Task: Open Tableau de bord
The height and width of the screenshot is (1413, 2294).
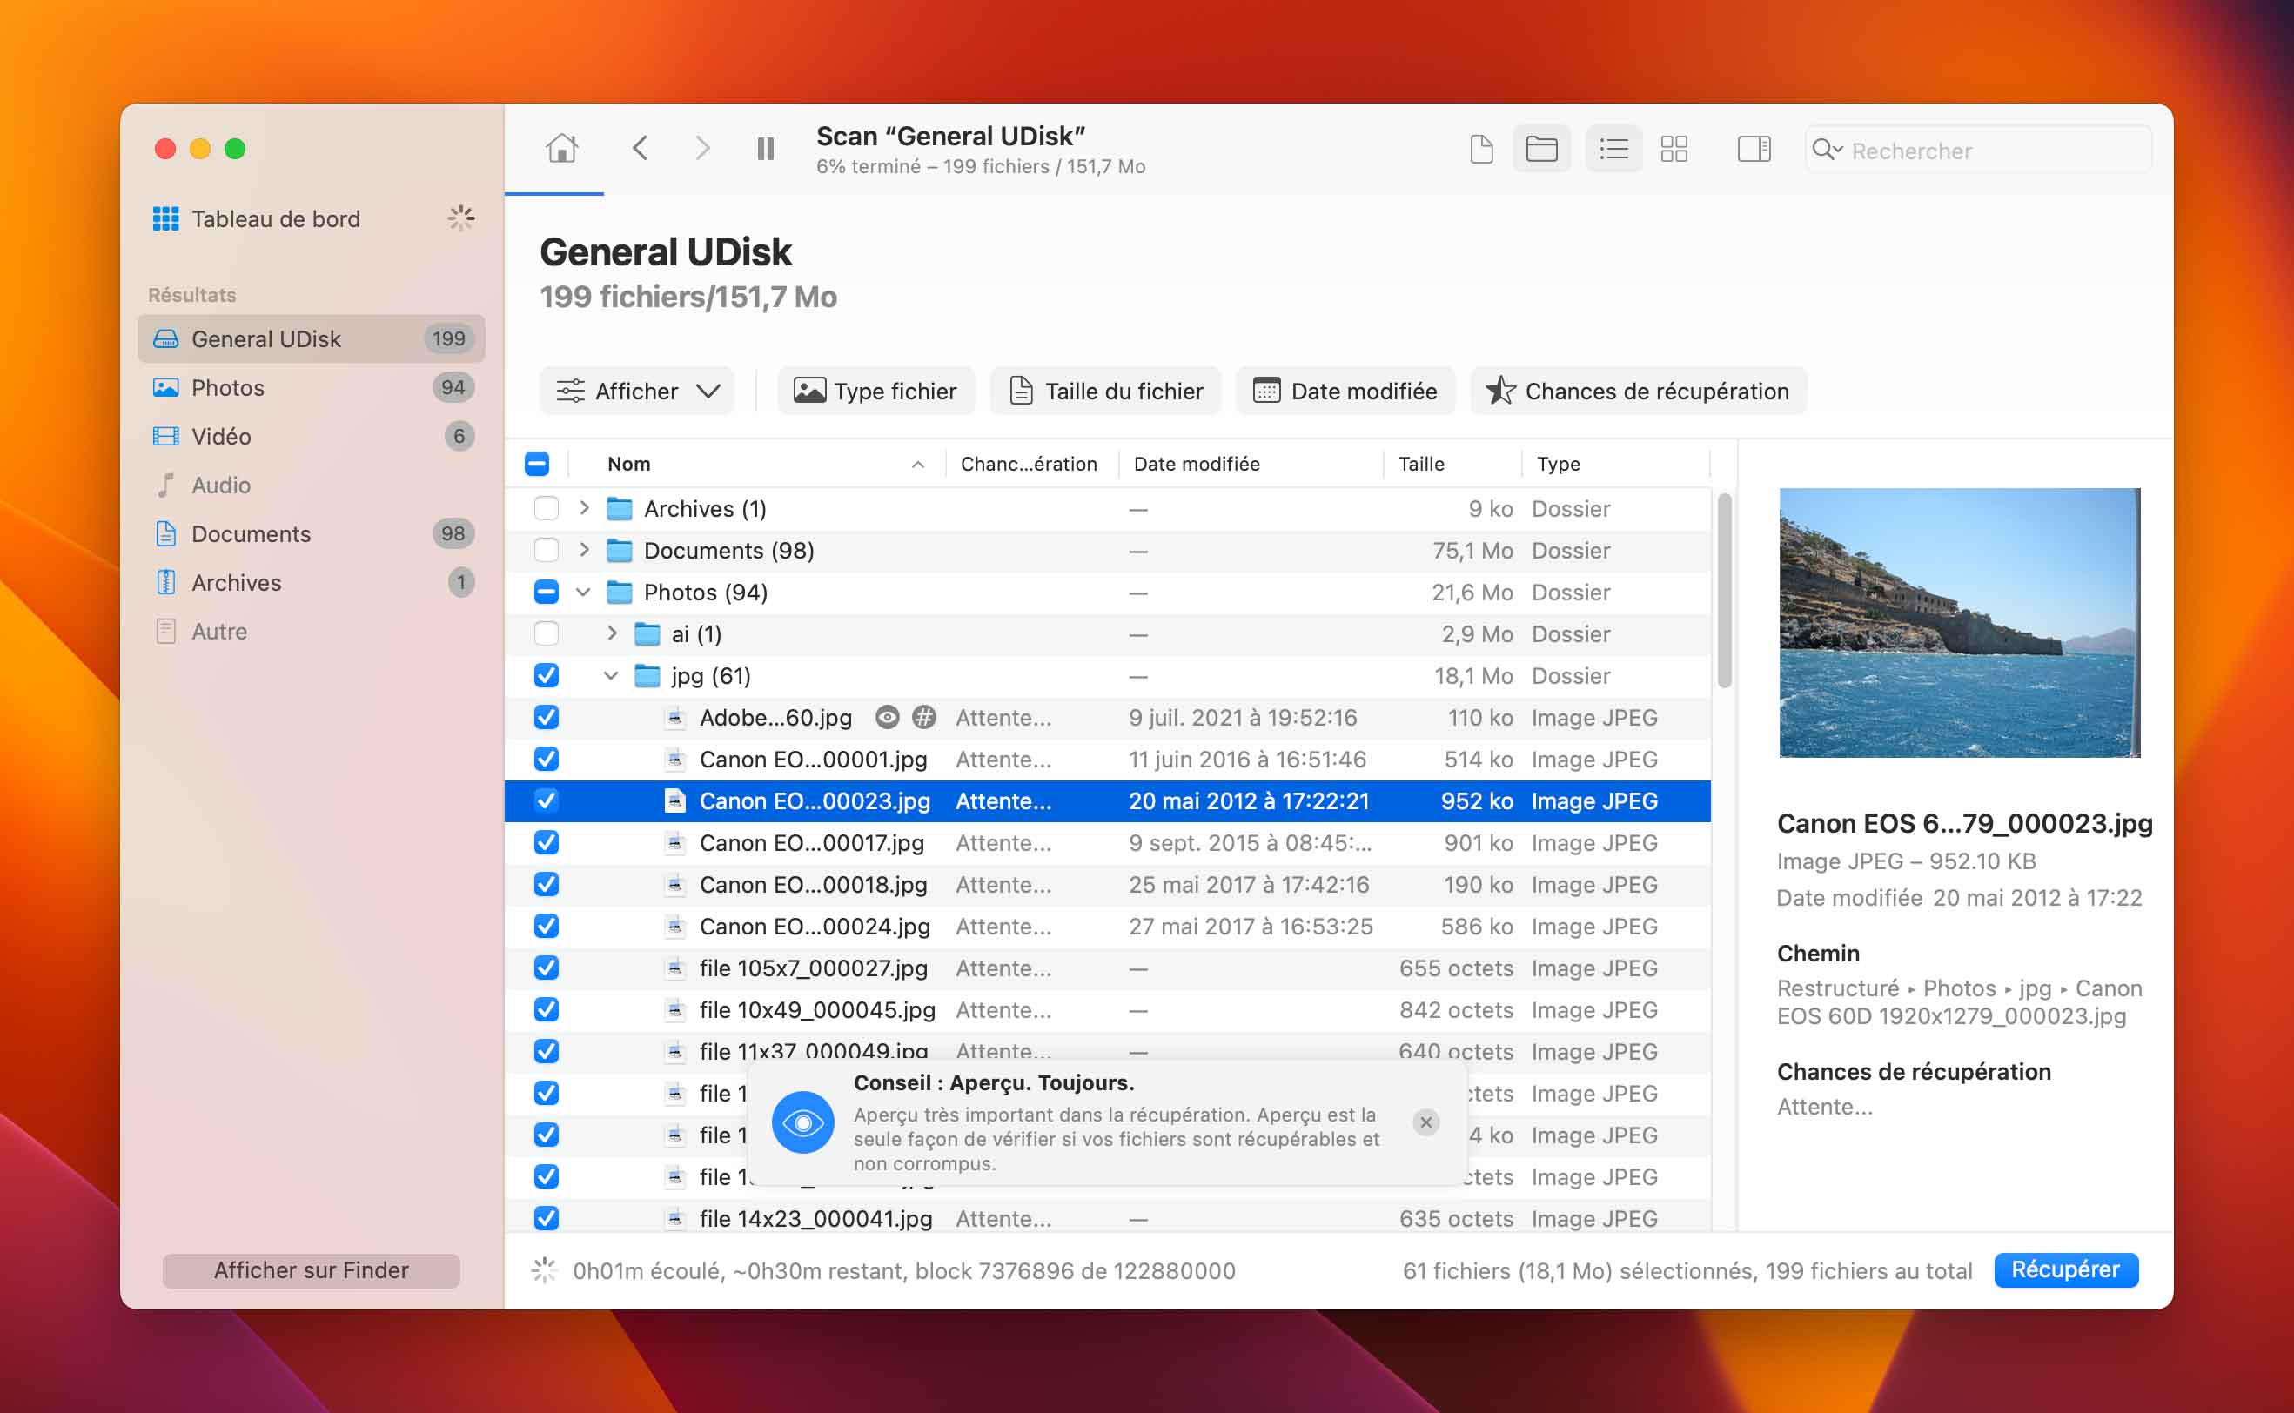Action: (276, 218)
